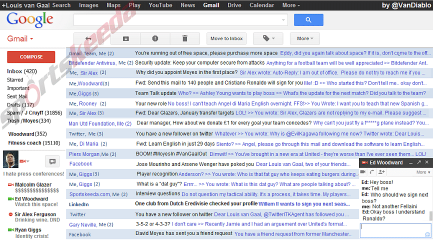Click Ryan Giggs' green camera status icon

[x=11, y=230]
